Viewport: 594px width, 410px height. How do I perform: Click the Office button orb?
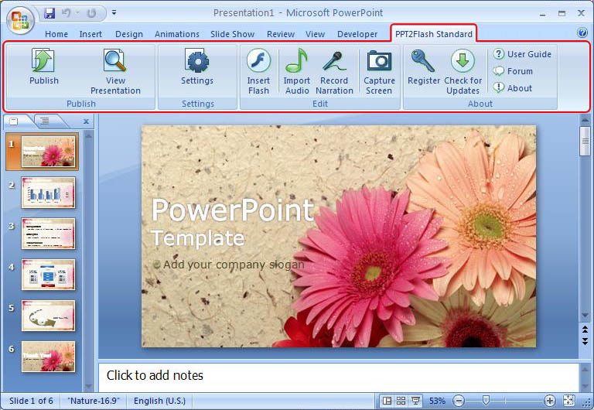coord(20,19)
